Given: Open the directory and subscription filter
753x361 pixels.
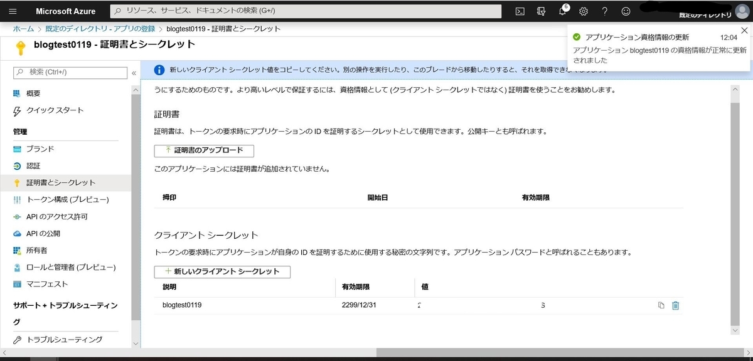Looking at the screenshot, I should 540,11.
